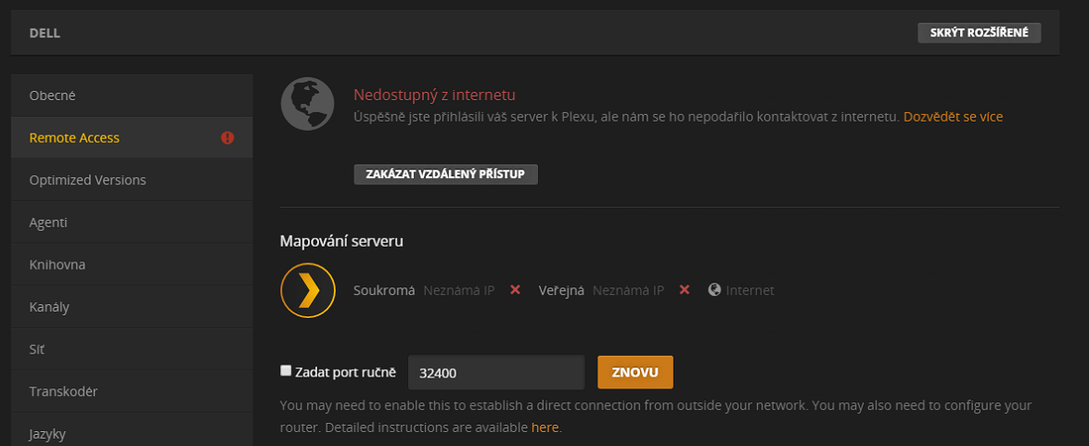Click the red X after Soukromá
The width and height of the screenshot is (1089, 446).
[x=516, y=290]
